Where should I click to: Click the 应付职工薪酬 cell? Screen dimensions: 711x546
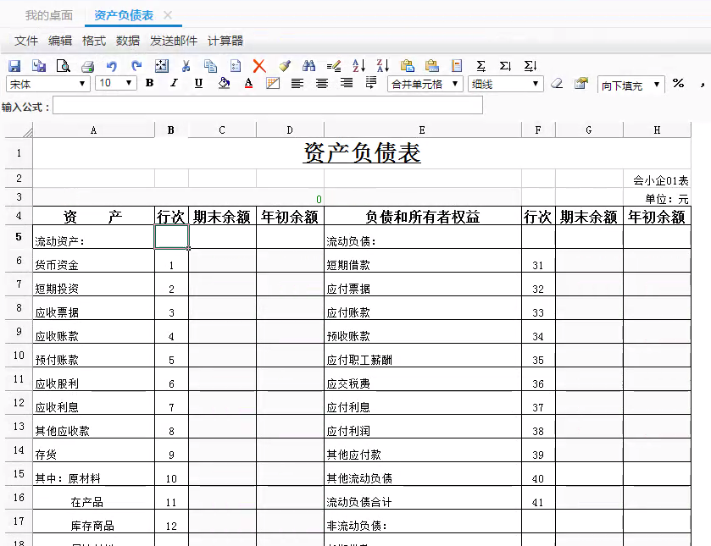tap(423, 356)
